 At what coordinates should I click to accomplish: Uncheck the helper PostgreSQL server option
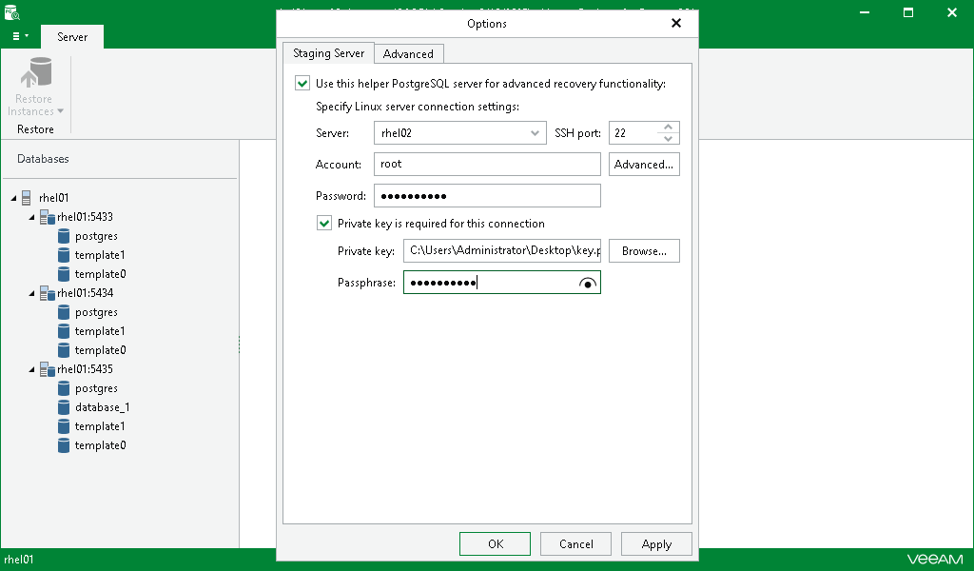[x=302, y=83]
